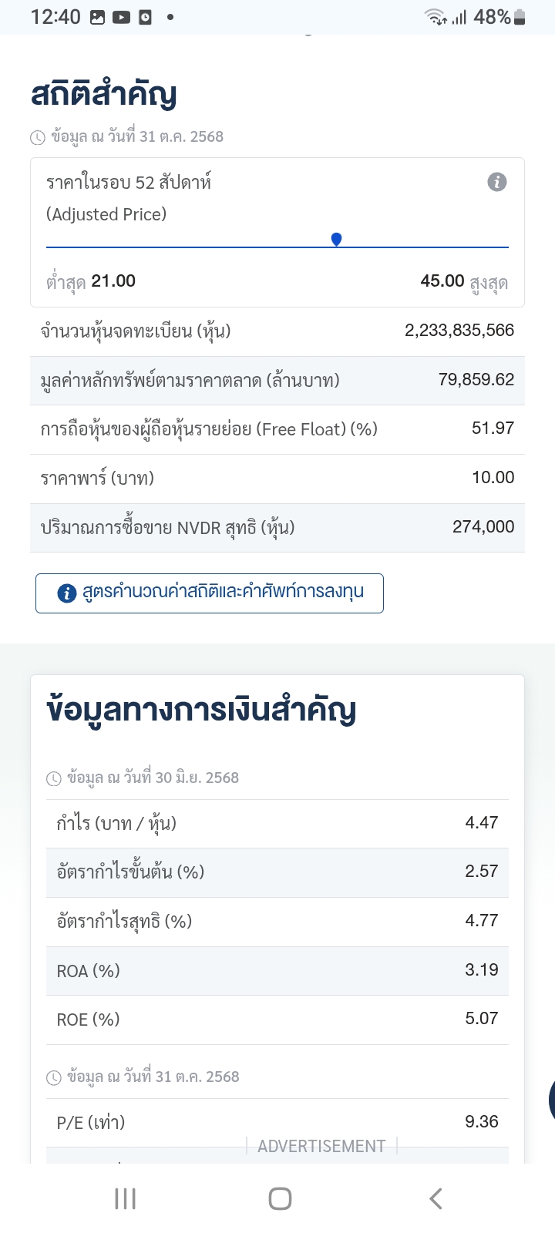Tap the image notification icon in the status bar
This screenshot has width=555, height=1233.
[x=97, y=17]
